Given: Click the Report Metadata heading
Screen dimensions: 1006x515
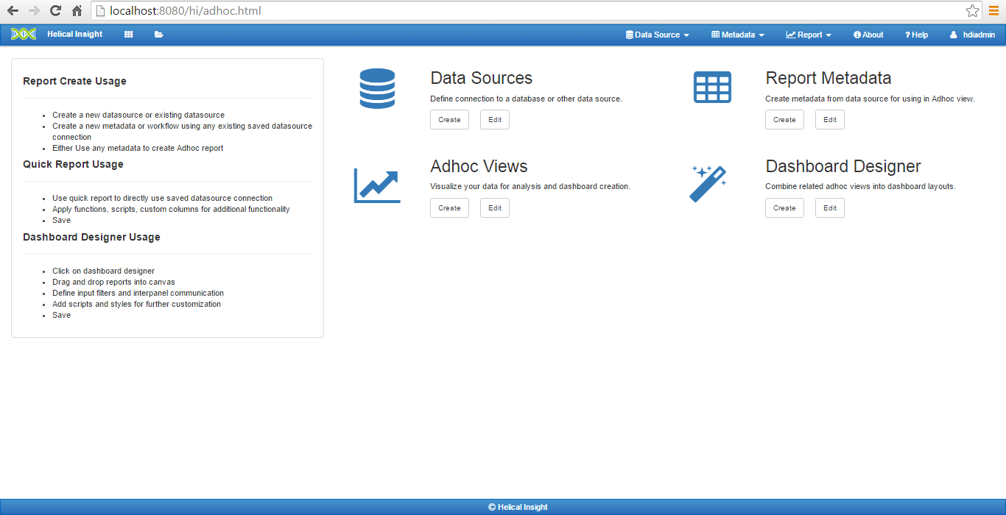Looking at the screenshot, I should pyautogui.click(x=829, y=78).
